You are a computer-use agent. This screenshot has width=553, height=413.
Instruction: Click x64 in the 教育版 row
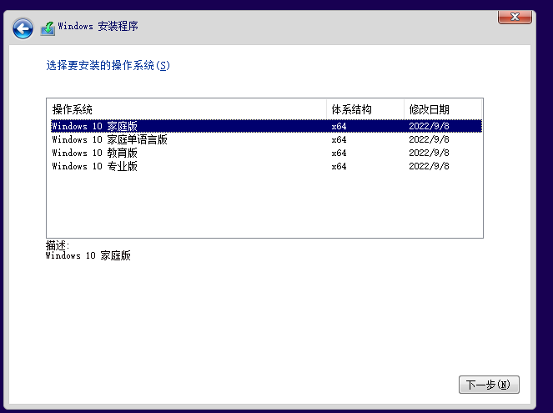tap(339, 153)
